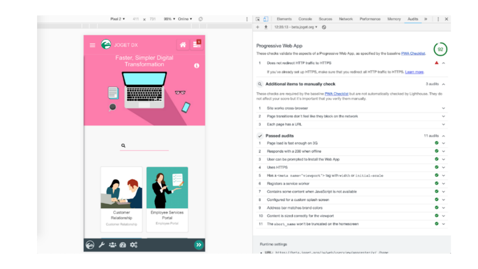Expand the 'Uses HTTPS' audit row
Viewport: 478px width, 269px height.
(444, 167)
